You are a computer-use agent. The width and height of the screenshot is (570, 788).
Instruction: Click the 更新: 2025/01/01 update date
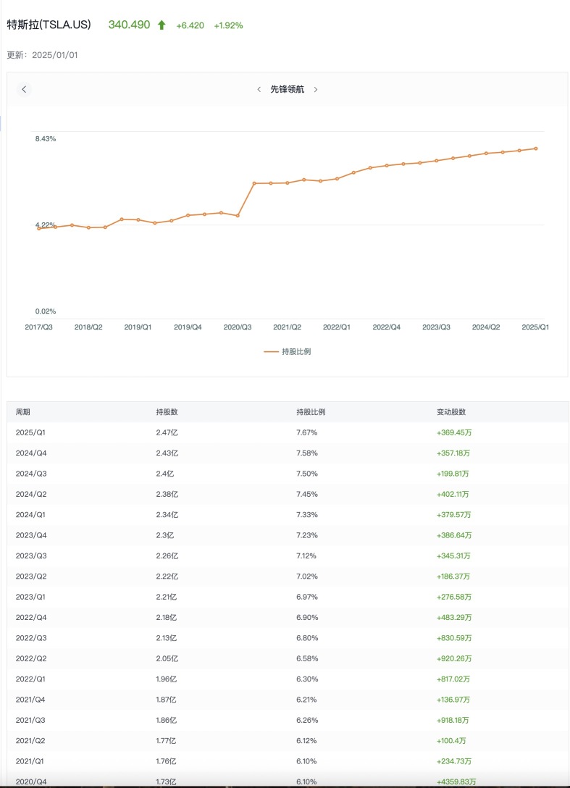42,55
